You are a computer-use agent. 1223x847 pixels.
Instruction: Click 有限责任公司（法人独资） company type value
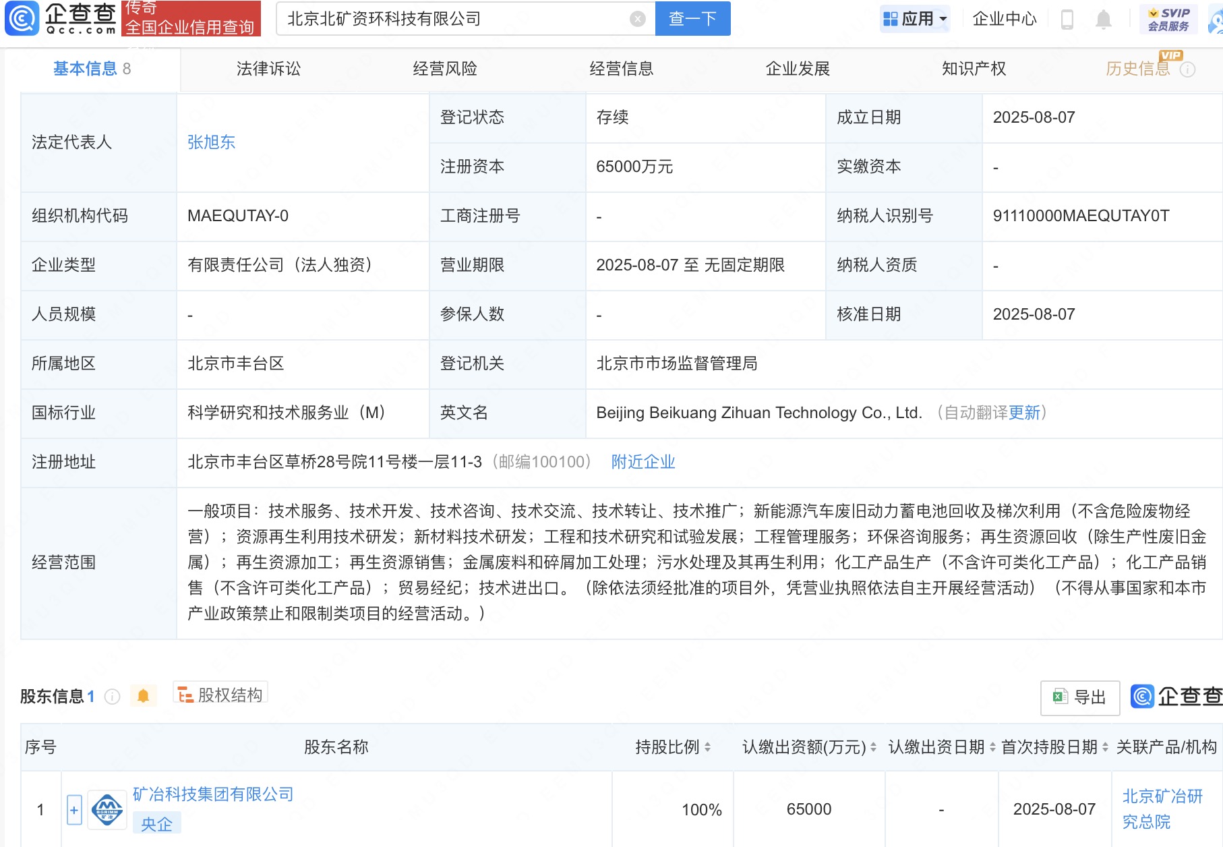(x=280, y=265)
